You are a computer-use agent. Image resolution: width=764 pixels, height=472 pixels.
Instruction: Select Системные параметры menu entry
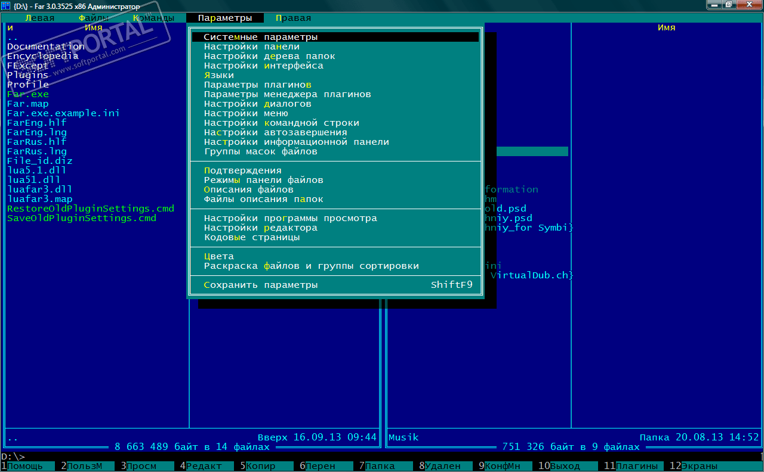335,37
